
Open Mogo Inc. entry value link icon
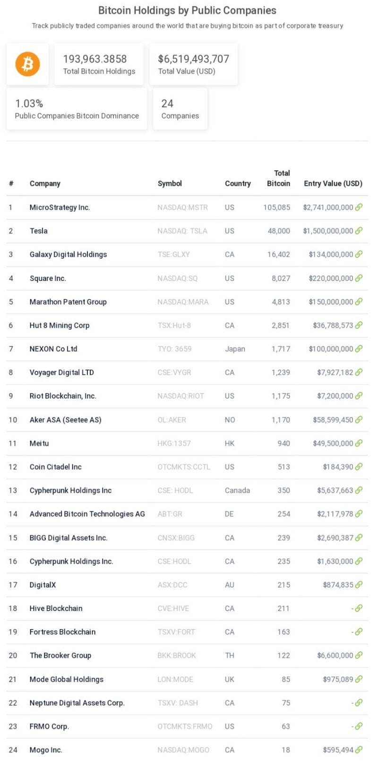coord(359,750)
